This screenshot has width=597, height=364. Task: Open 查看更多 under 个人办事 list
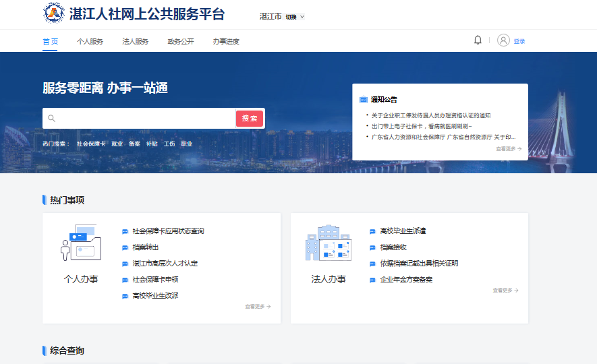point(258,307)
